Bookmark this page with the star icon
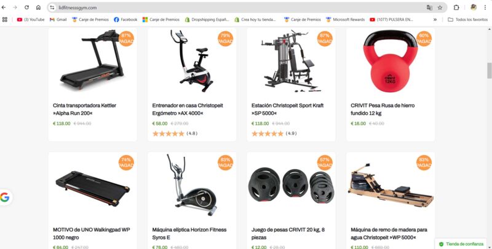Image resolution: width=492 pixels, height=249 pixels. [440, 7]
